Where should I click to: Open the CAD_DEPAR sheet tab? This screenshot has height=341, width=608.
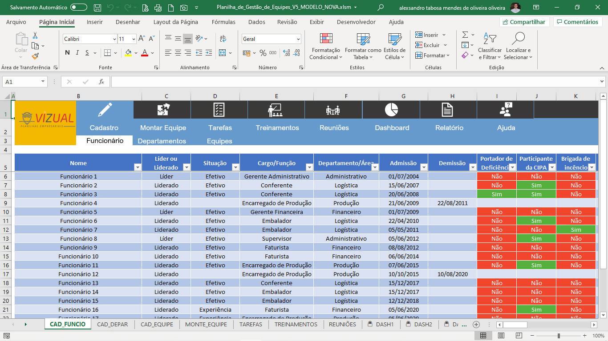112,325
